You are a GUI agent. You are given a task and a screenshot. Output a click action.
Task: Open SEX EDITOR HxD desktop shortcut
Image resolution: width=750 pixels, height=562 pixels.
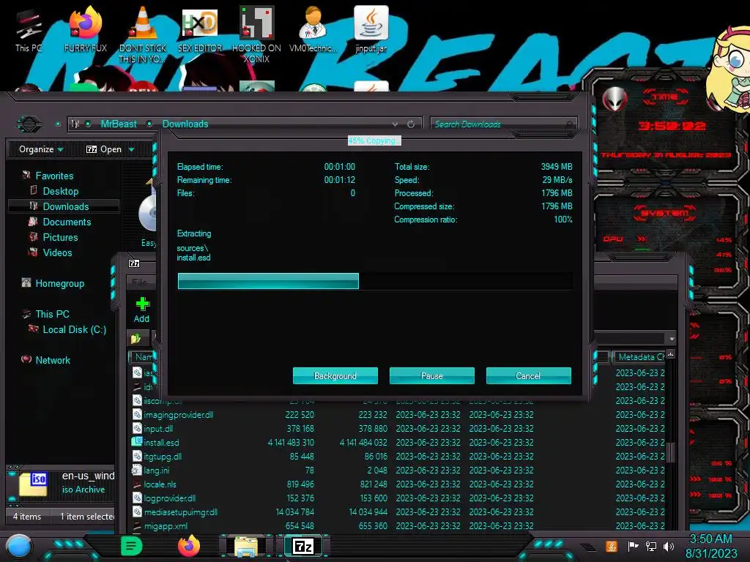pyautogui.click(x=200, y=30)
